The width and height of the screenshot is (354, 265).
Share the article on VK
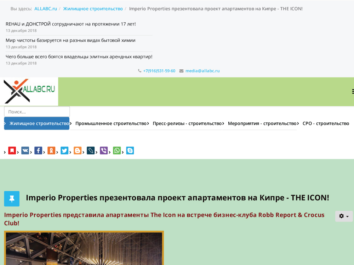coord(25,151)
